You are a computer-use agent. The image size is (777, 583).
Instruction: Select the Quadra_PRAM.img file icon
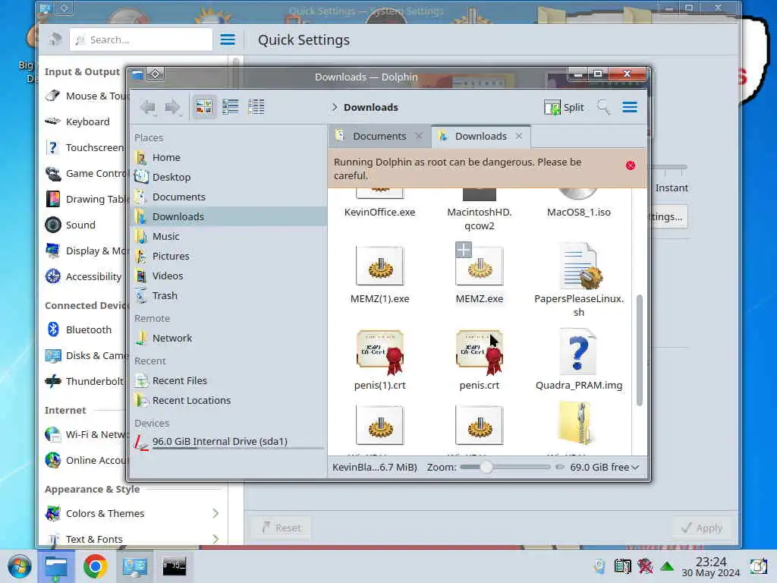point(578,351)
